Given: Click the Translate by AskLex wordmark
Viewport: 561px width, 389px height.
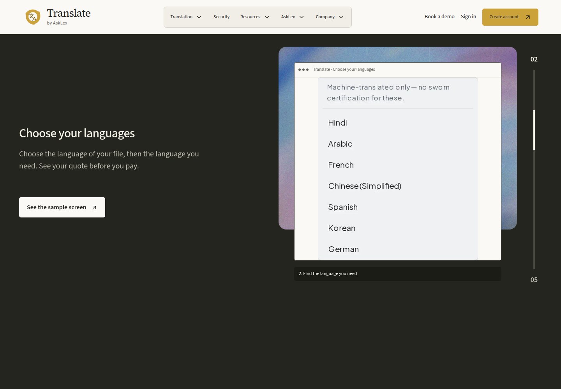Looking at the screenshot, I should [x=69, y=17].
